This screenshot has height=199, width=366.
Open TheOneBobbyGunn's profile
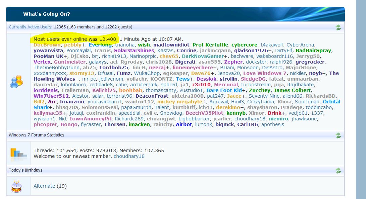click(56, 68)
